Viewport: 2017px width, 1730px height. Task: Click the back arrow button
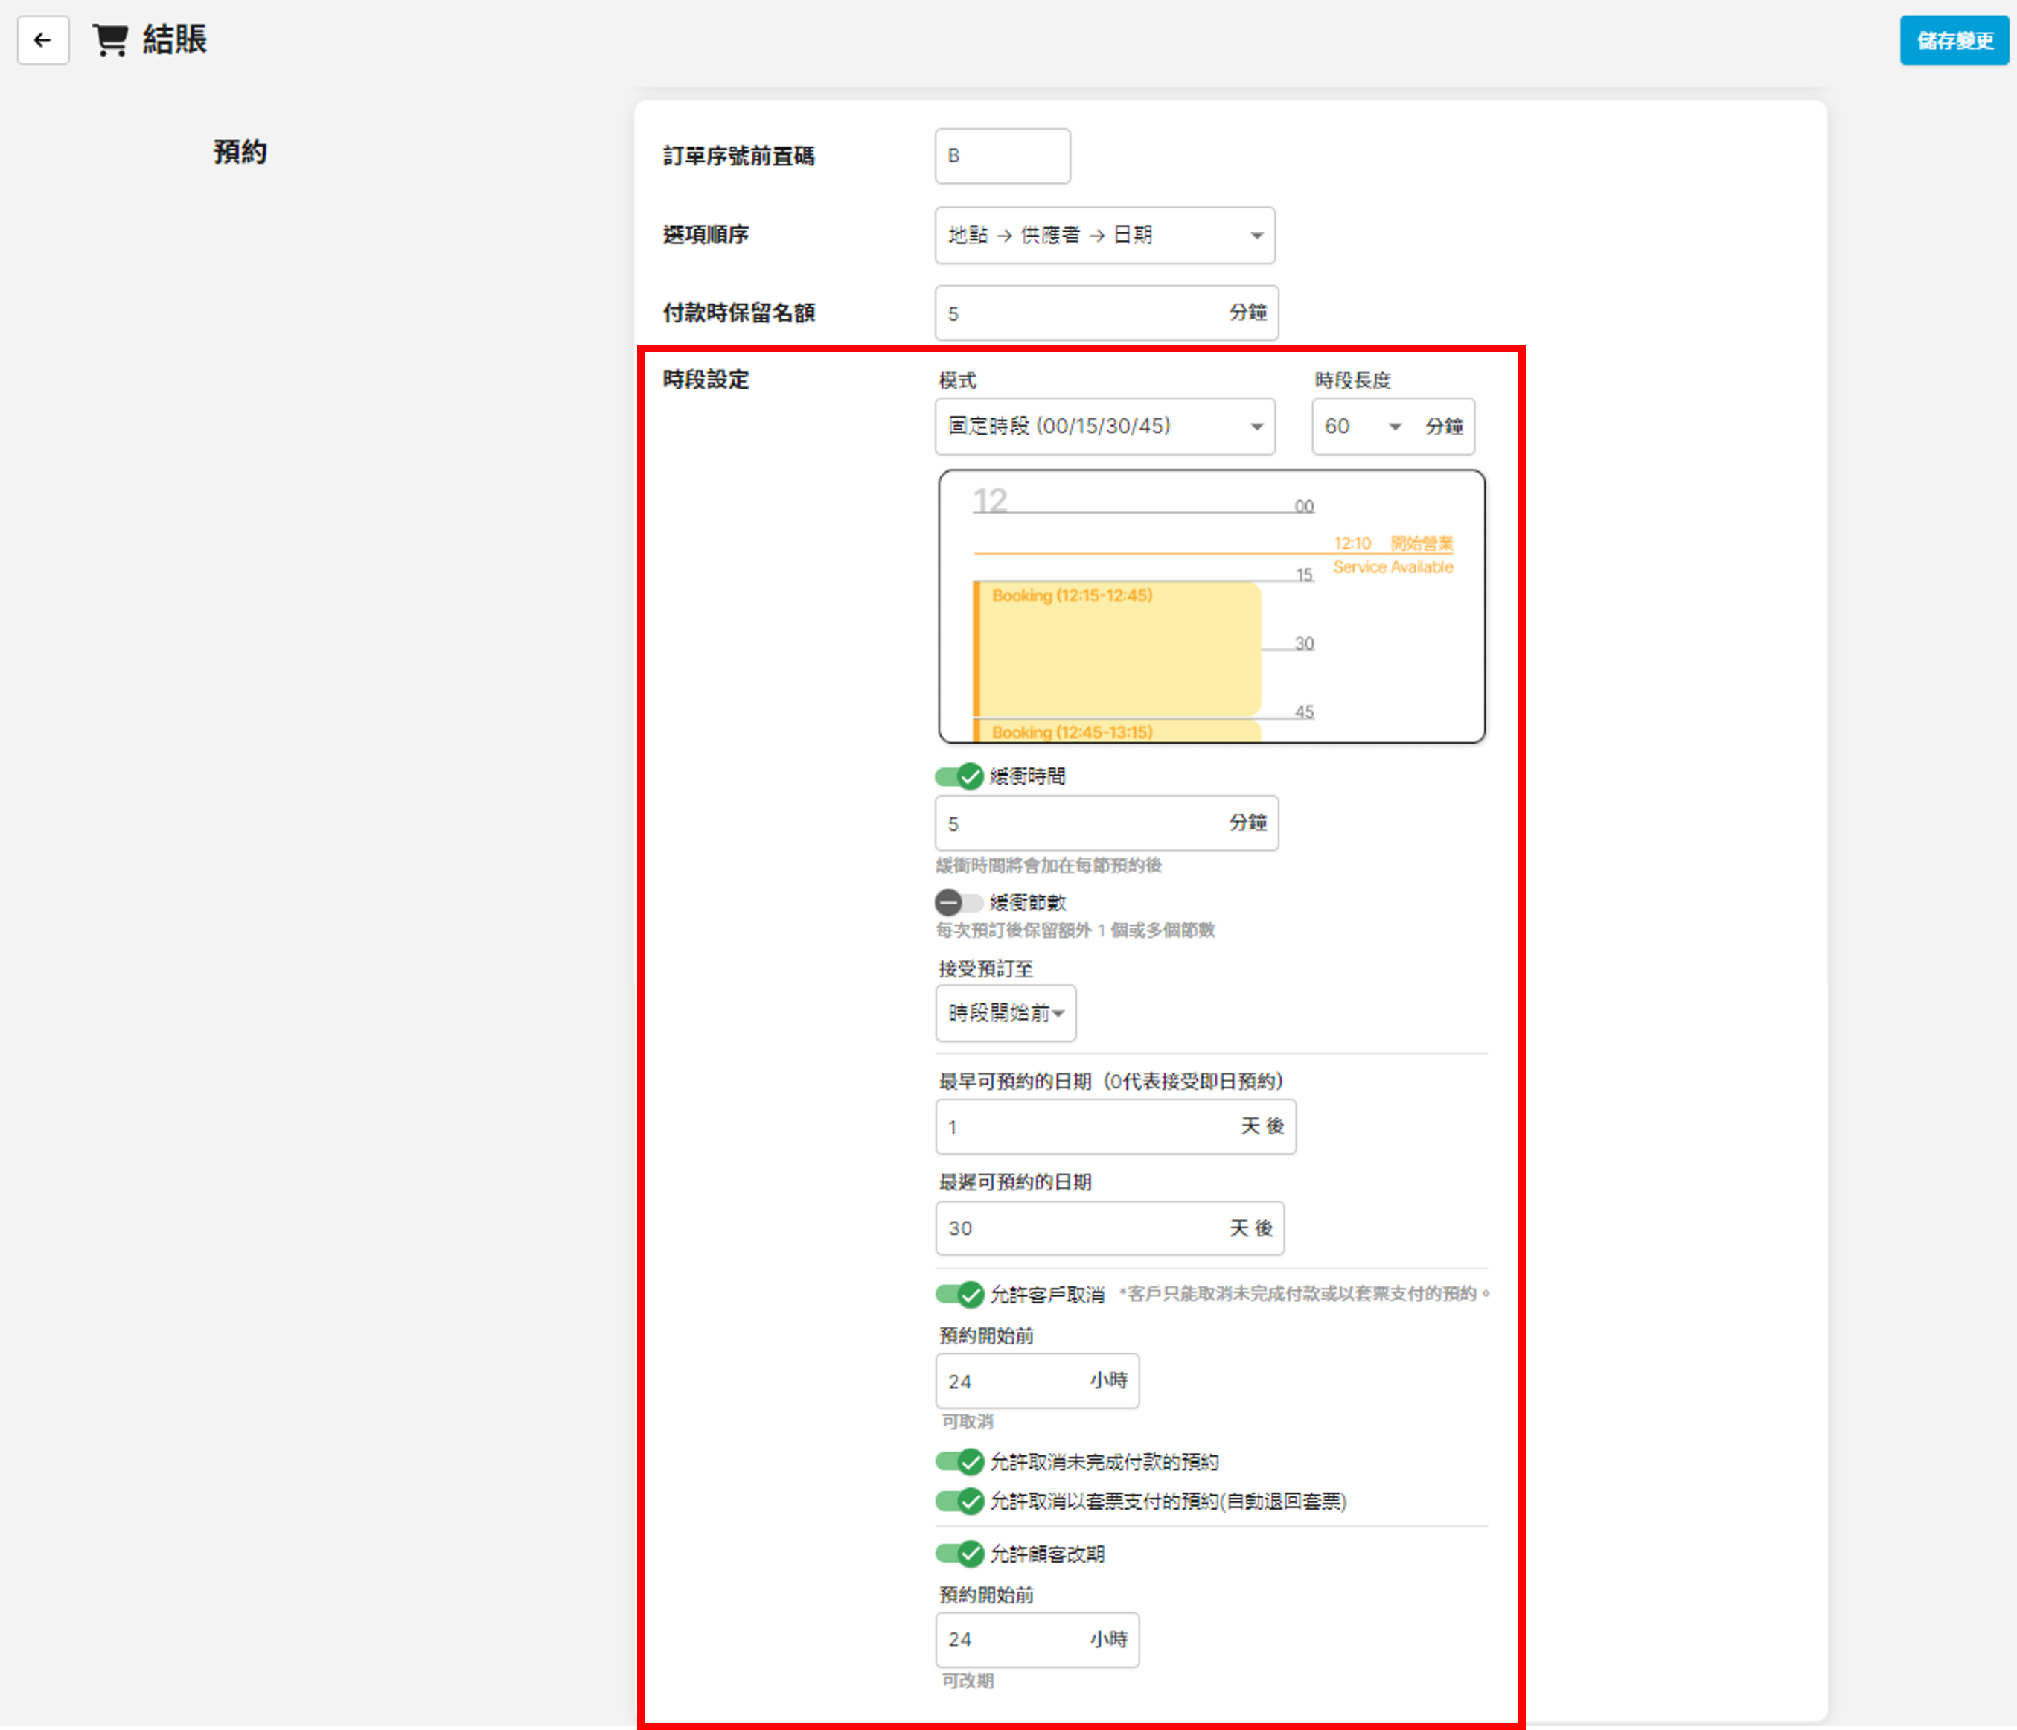[x=43, y=40]
